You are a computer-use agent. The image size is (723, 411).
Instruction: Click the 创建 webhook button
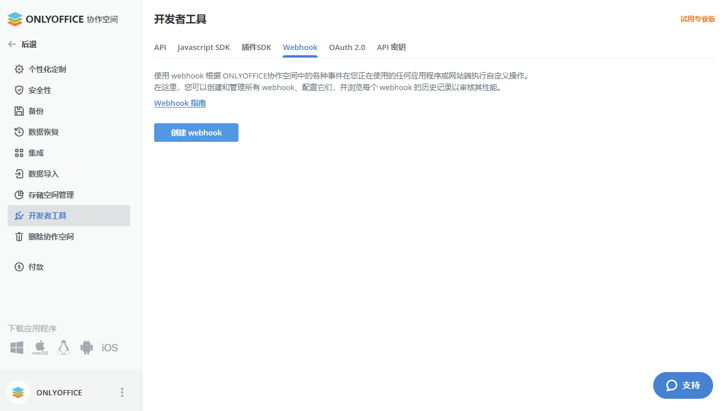point(196,133)
